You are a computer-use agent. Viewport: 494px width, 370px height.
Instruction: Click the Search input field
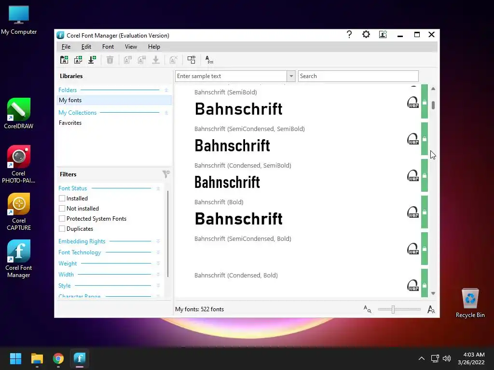tap(358, 76)
